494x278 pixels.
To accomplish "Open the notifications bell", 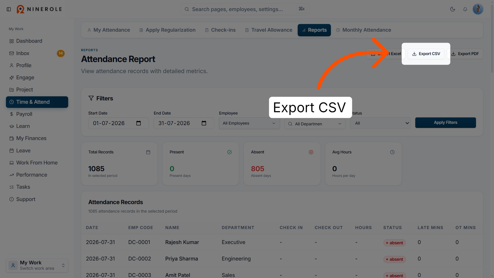I will 465,9.
